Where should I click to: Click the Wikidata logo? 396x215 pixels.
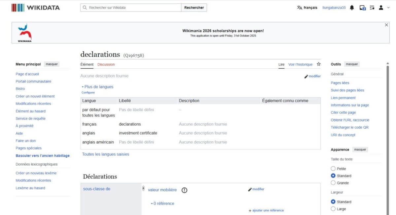pos(36,8)
